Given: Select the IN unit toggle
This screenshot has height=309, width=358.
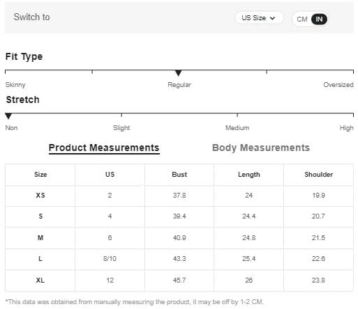Looking at the screenshot, I should [319, 19].
